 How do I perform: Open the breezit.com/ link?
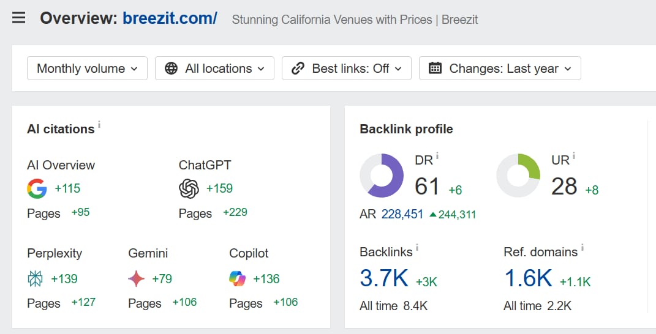(170, 18)
